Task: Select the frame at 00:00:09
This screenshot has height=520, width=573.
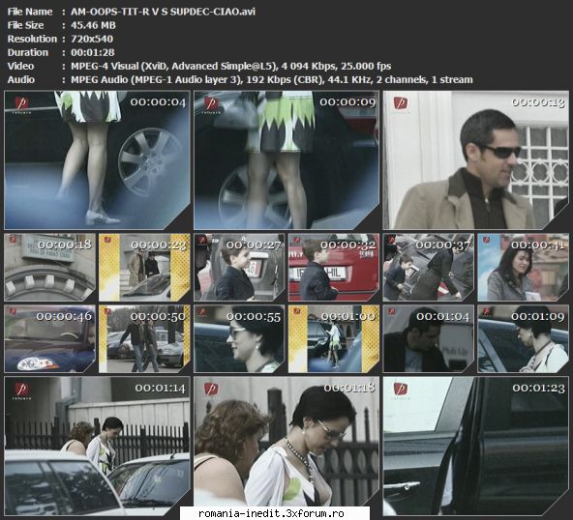Action: 286,159
